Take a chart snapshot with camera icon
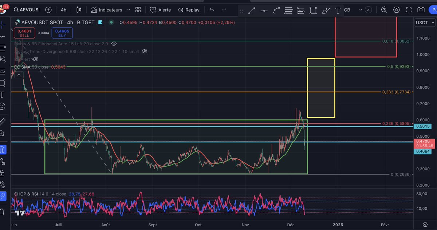The height and width of the screenshot is (230, 437). (x=421, y=10)
